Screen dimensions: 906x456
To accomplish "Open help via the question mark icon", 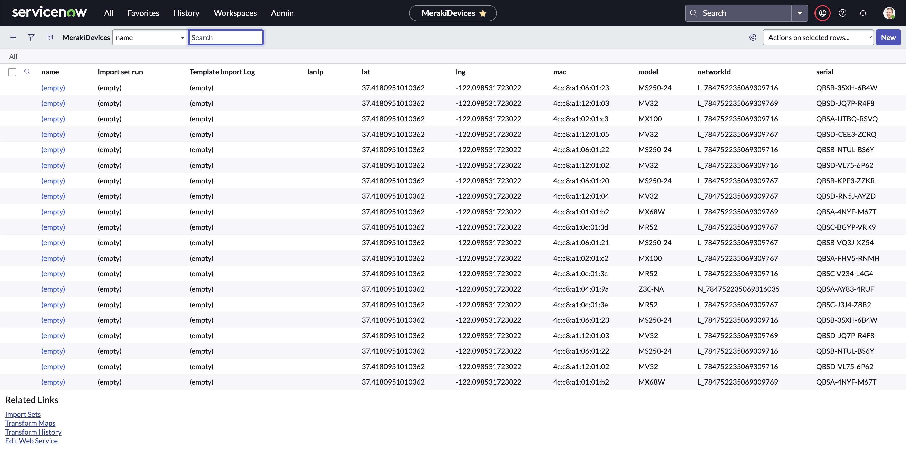I will 843,13.
